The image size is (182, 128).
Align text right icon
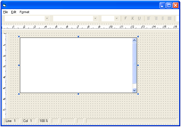click(x=156, y=18)
